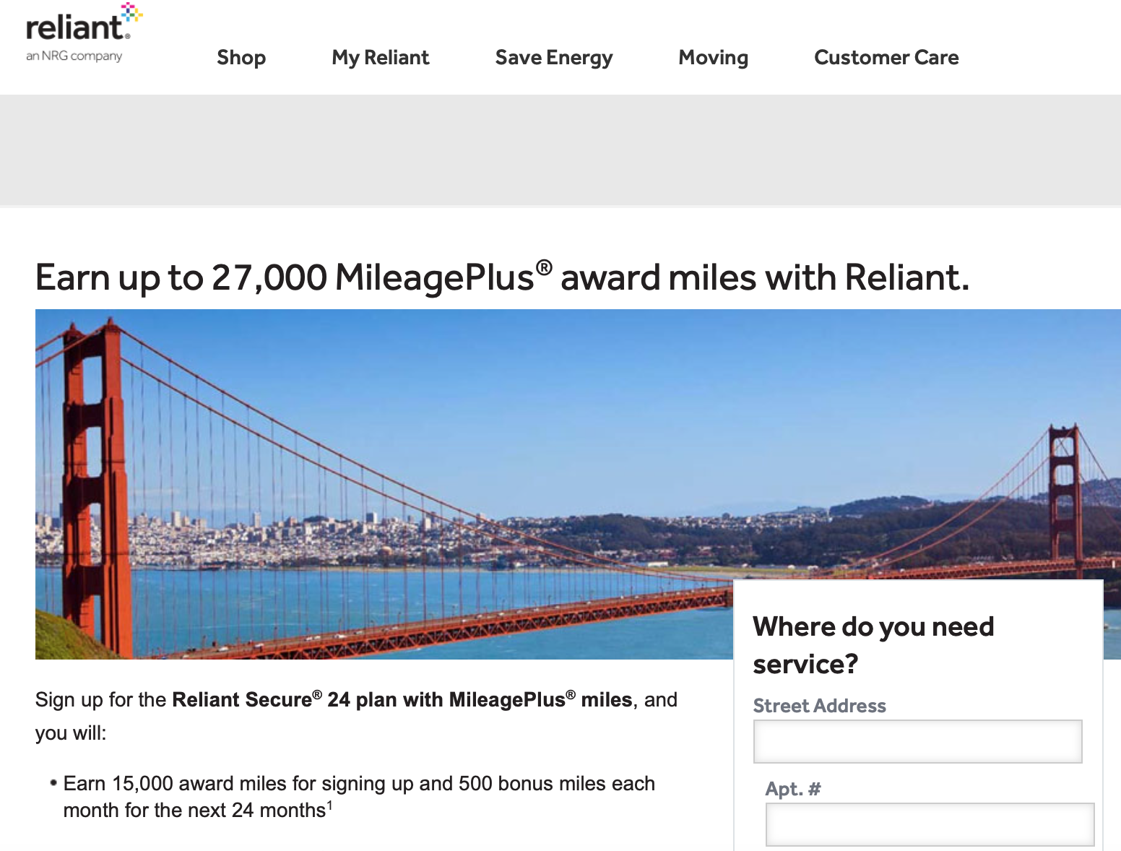1121x851 pixels.
Task: Click inside the Street Address field
Action: click(917, 741)
